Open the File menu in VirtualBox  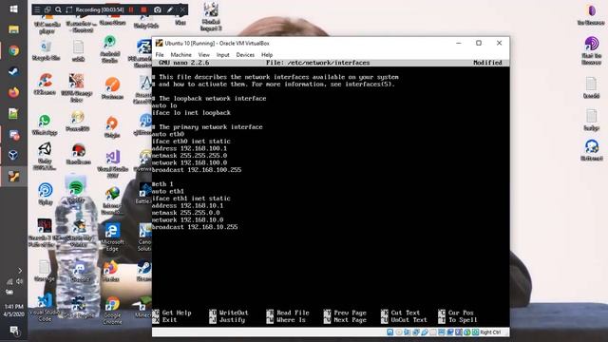(x=160, y=55)
